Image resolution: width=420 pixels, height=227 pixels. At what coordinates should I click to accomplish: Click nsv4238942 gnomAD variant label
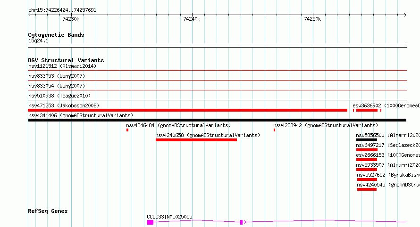coord(326,125)
